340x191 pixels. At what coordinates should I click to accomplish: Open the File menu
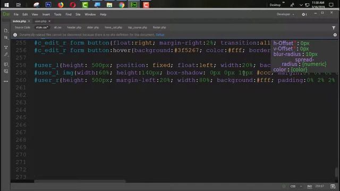16,14
